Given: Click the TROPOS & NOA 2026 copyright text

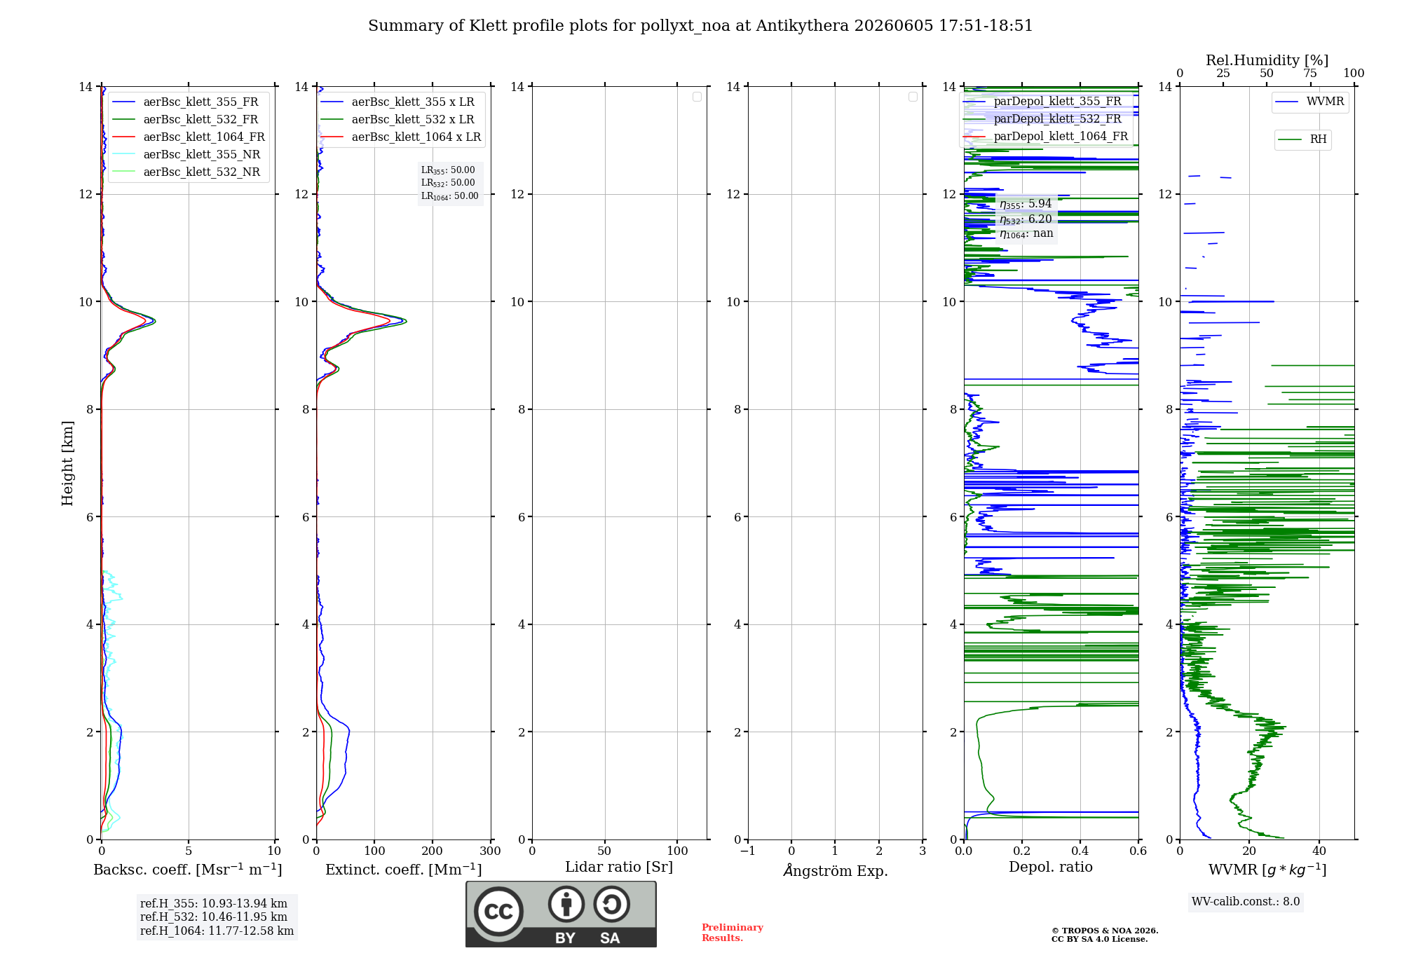Looking at the screenshot, I should pos(1105,931).
